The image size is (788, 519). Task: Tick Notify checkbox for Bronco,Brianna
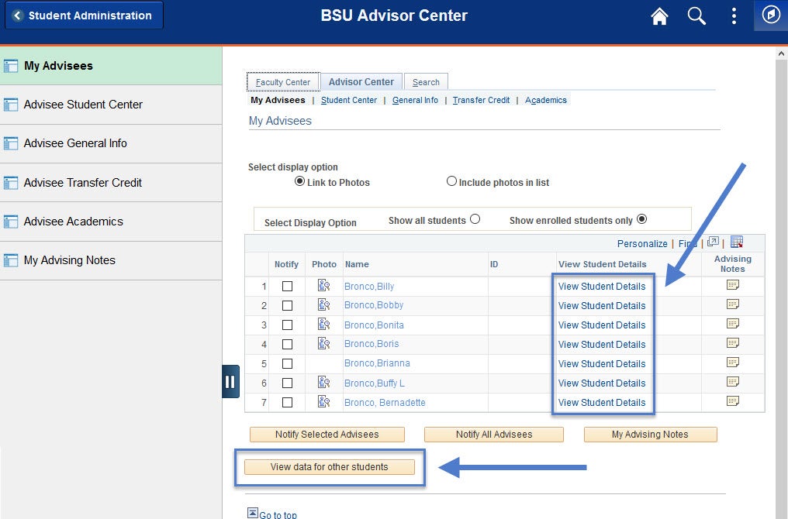pyautogui.click(x=287, y=364)
